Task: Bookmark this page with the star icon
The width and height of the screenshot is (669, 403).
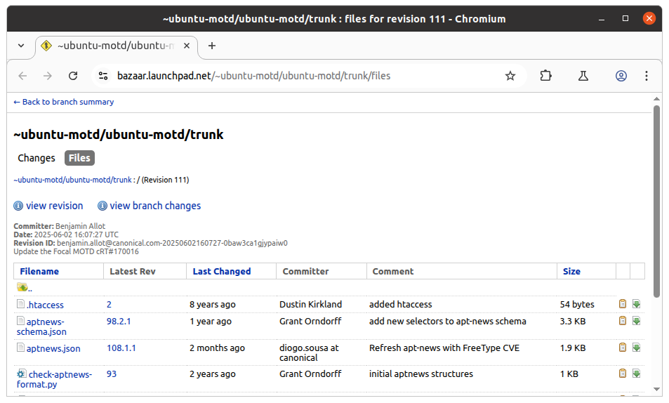Action: pos(510,76)
